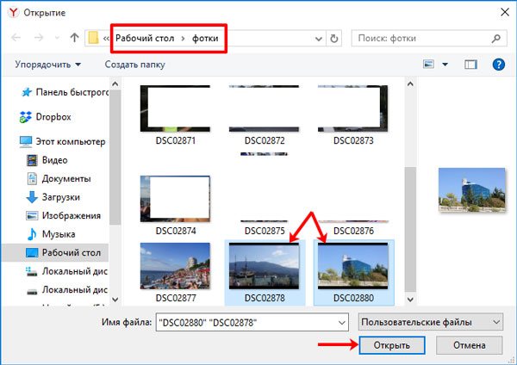Viewport: 517px width, 365px height.
Task: Click Создать папку button
Action: [135, 65]
